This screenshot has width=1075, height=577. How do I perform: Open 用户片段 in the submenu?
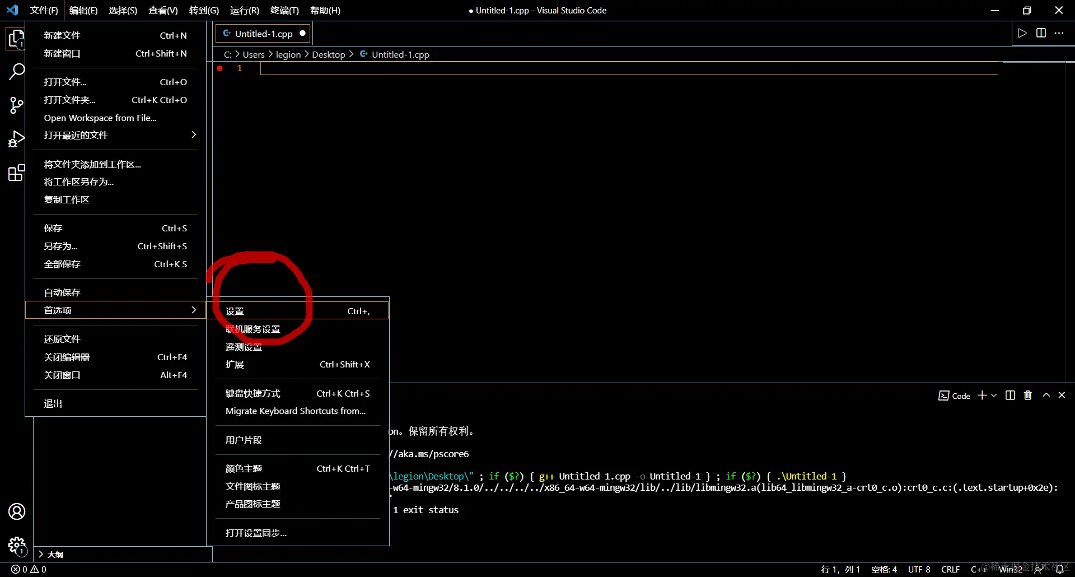tap(297, 440)
